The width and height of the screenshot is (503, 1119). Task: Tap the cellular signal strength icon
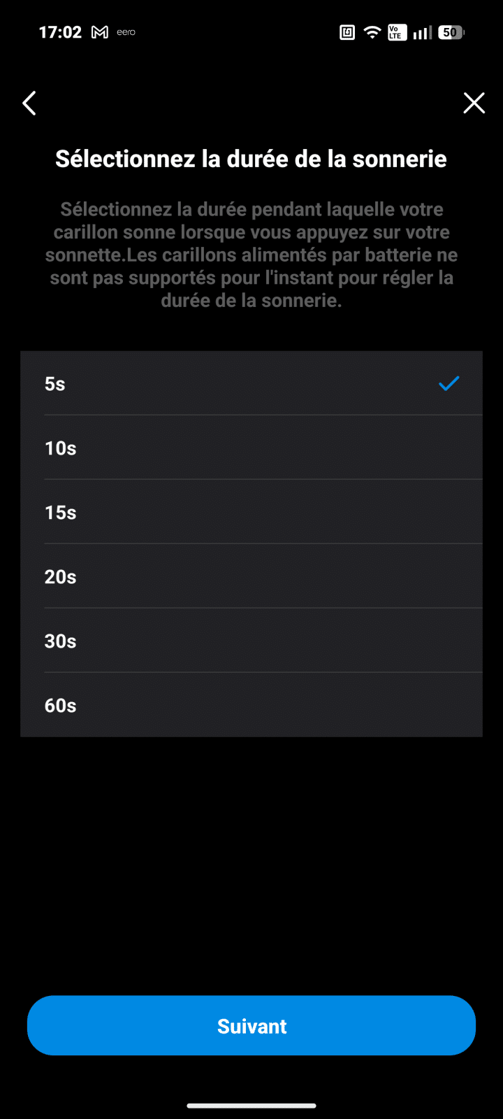pos(422,32)
